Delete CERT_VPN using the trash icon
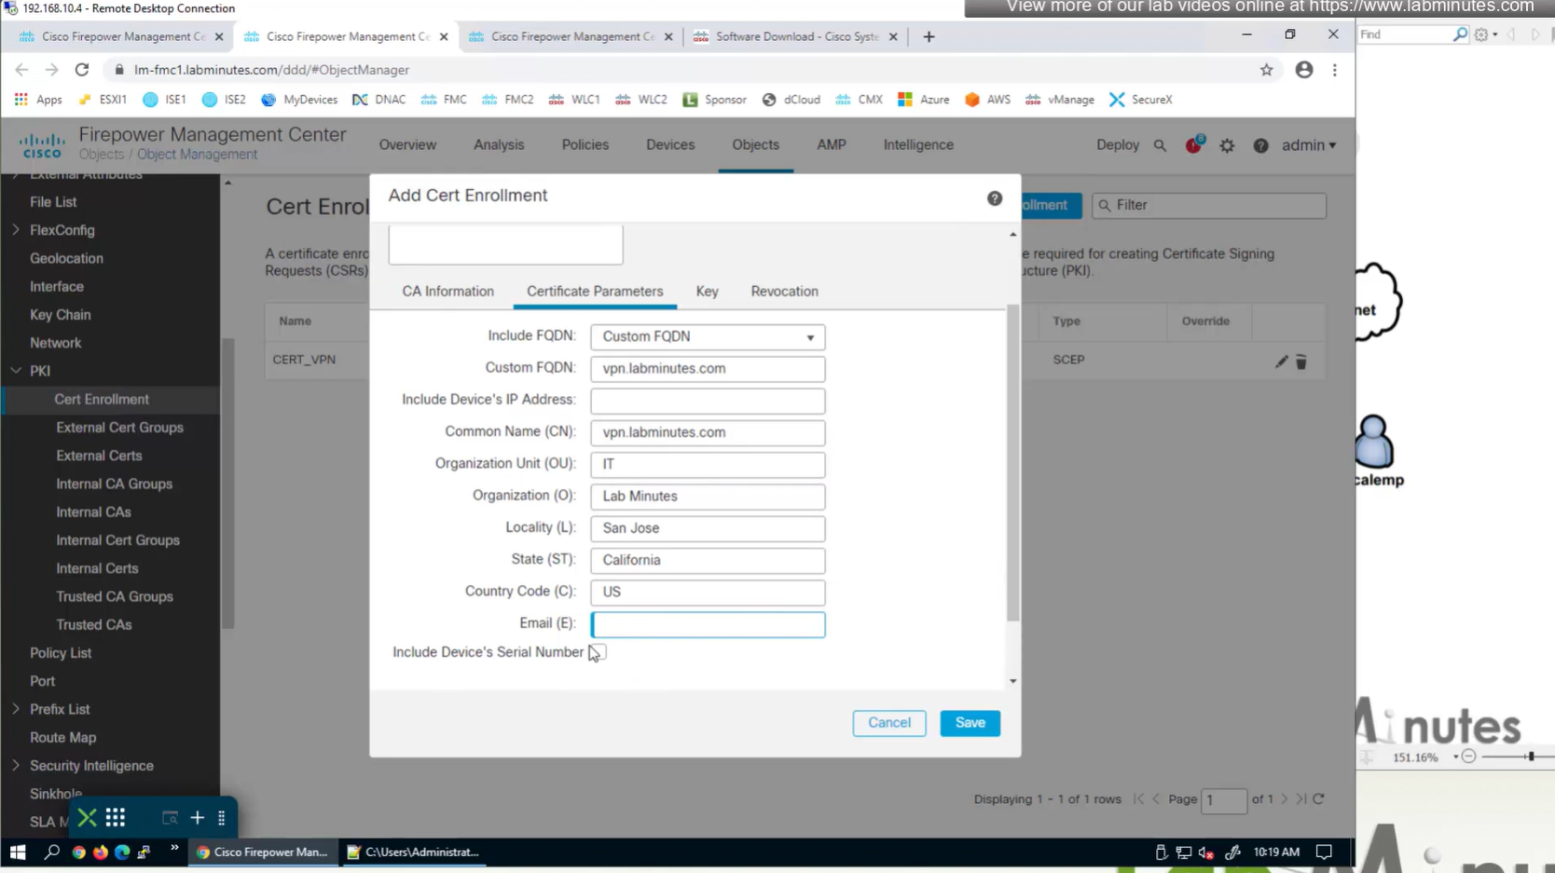1555x873 pixels. click(x=1301, y=361)
